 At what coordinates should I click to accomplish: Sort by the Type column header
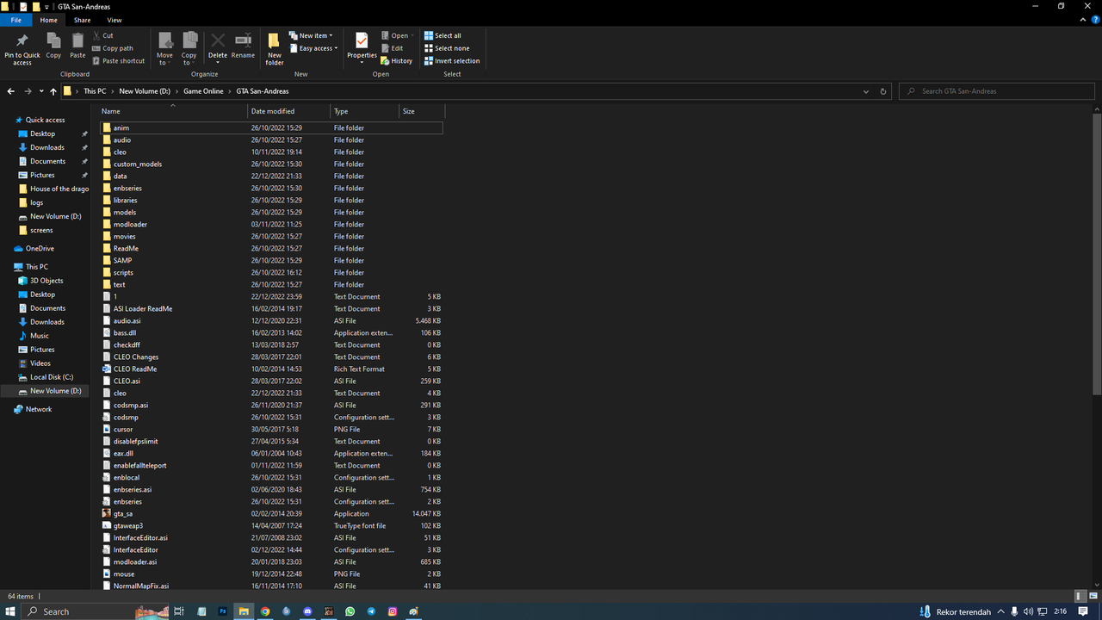364,111
